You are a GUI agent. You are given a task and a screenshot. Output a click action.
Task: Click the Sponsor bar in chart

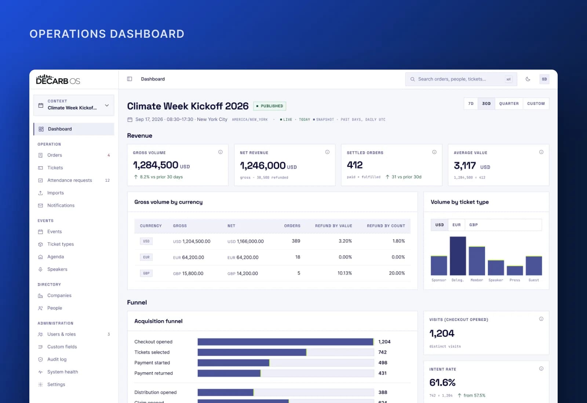[x=439, y=266]
